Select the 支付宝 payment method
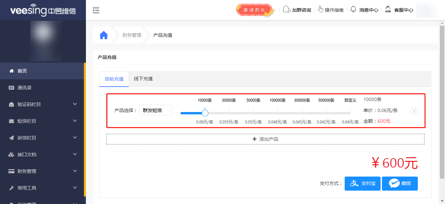Image resolution: width=445 pixels, height=204 pixels. 362,183
